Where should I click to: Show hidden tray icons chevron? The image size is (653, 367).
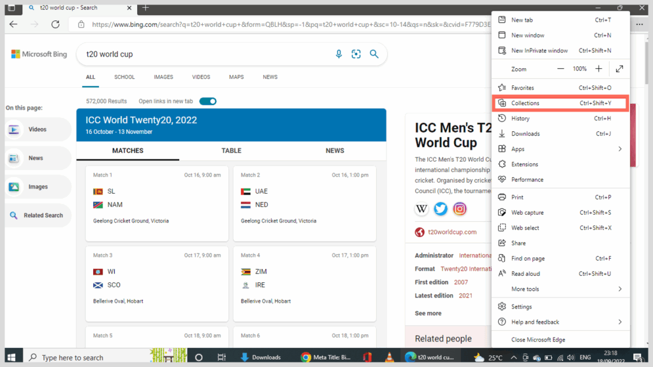(x=513, y=357)
